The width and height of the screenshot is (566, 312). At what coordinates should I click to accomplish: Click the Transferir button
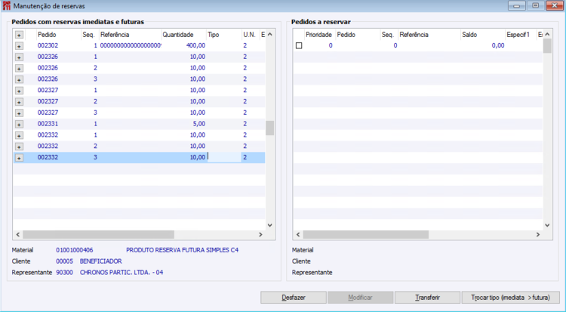coord(427,298)
